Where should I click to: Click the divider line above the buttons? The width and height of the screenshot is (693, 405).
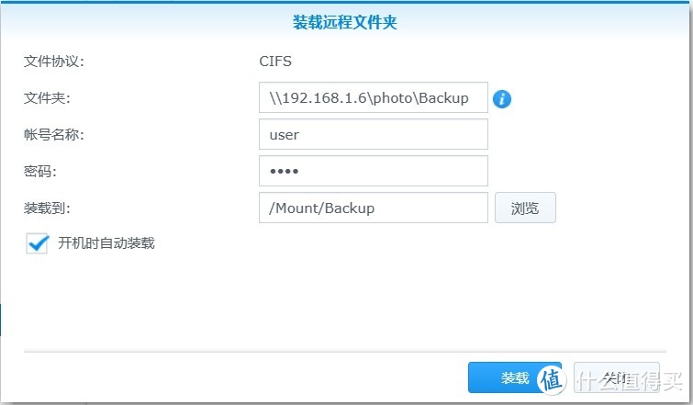point(341,350)
